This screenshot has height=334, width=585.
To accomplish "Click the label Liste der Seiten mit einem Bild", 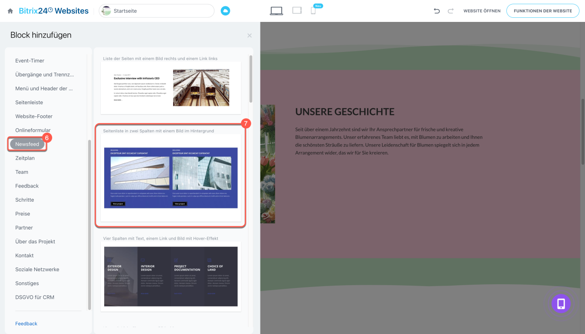I will click(160, 58).
